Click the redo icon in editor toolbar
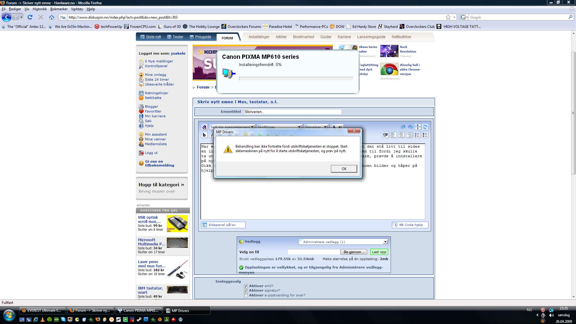Screen dimensions: 576x324 pos(410,127)
